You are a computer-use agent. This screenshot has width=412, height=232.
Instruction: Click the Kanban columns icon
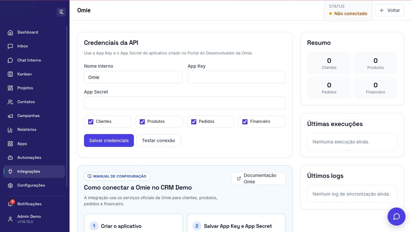coord(10,74)
